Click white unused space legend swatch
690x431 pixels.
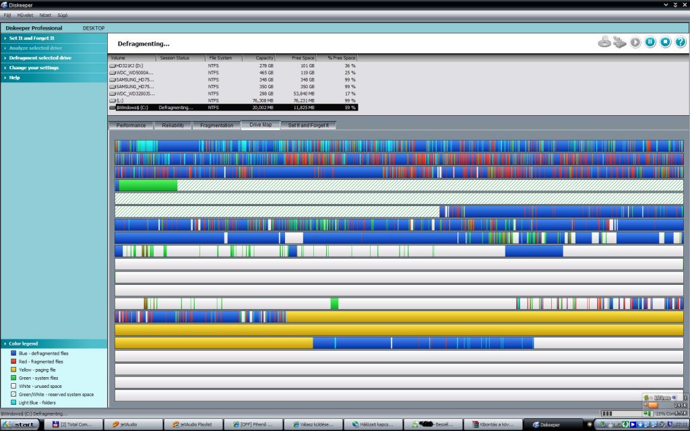[13, 386]
